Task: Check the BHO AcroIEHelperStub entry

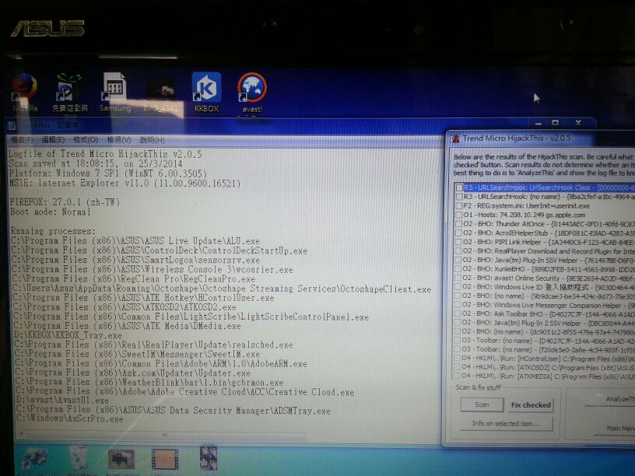Action: (x=459, y=233)
